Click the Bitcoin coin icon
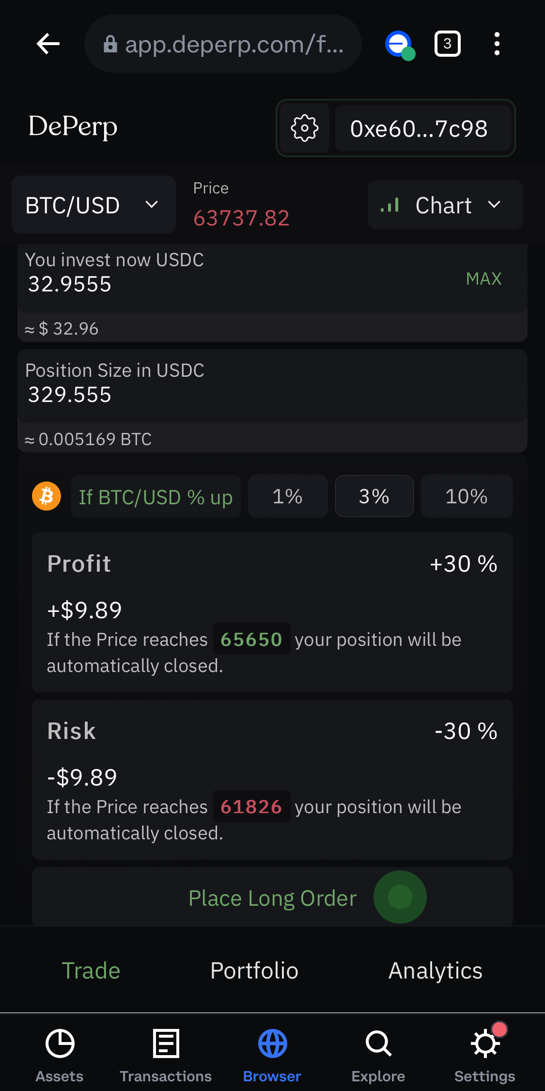This screenshot has height=1091, width=545. tap(47, 496)
